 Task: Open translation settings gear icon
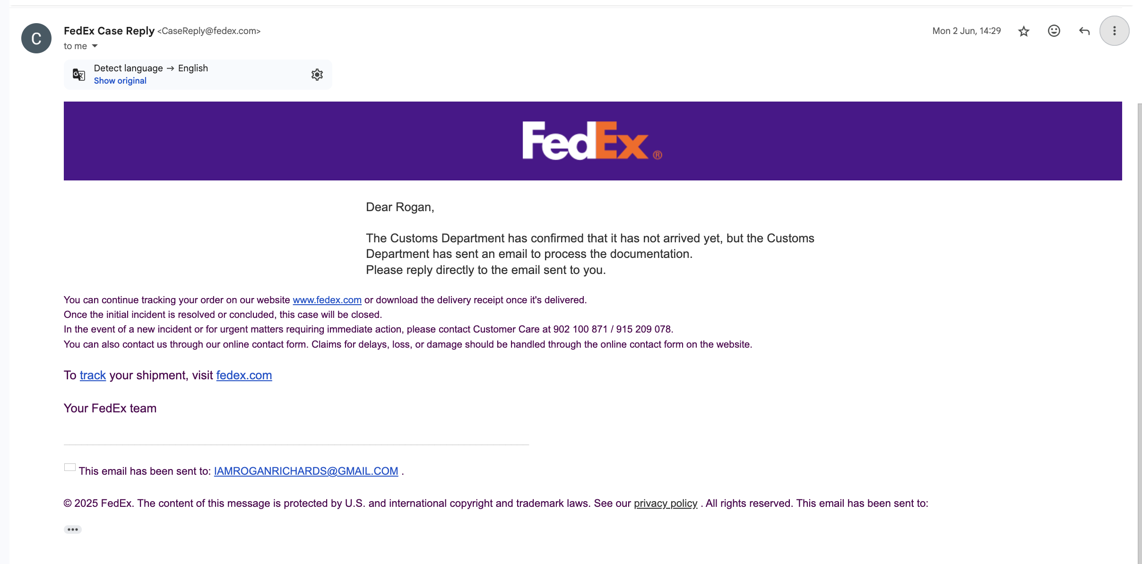click(317, 75)
